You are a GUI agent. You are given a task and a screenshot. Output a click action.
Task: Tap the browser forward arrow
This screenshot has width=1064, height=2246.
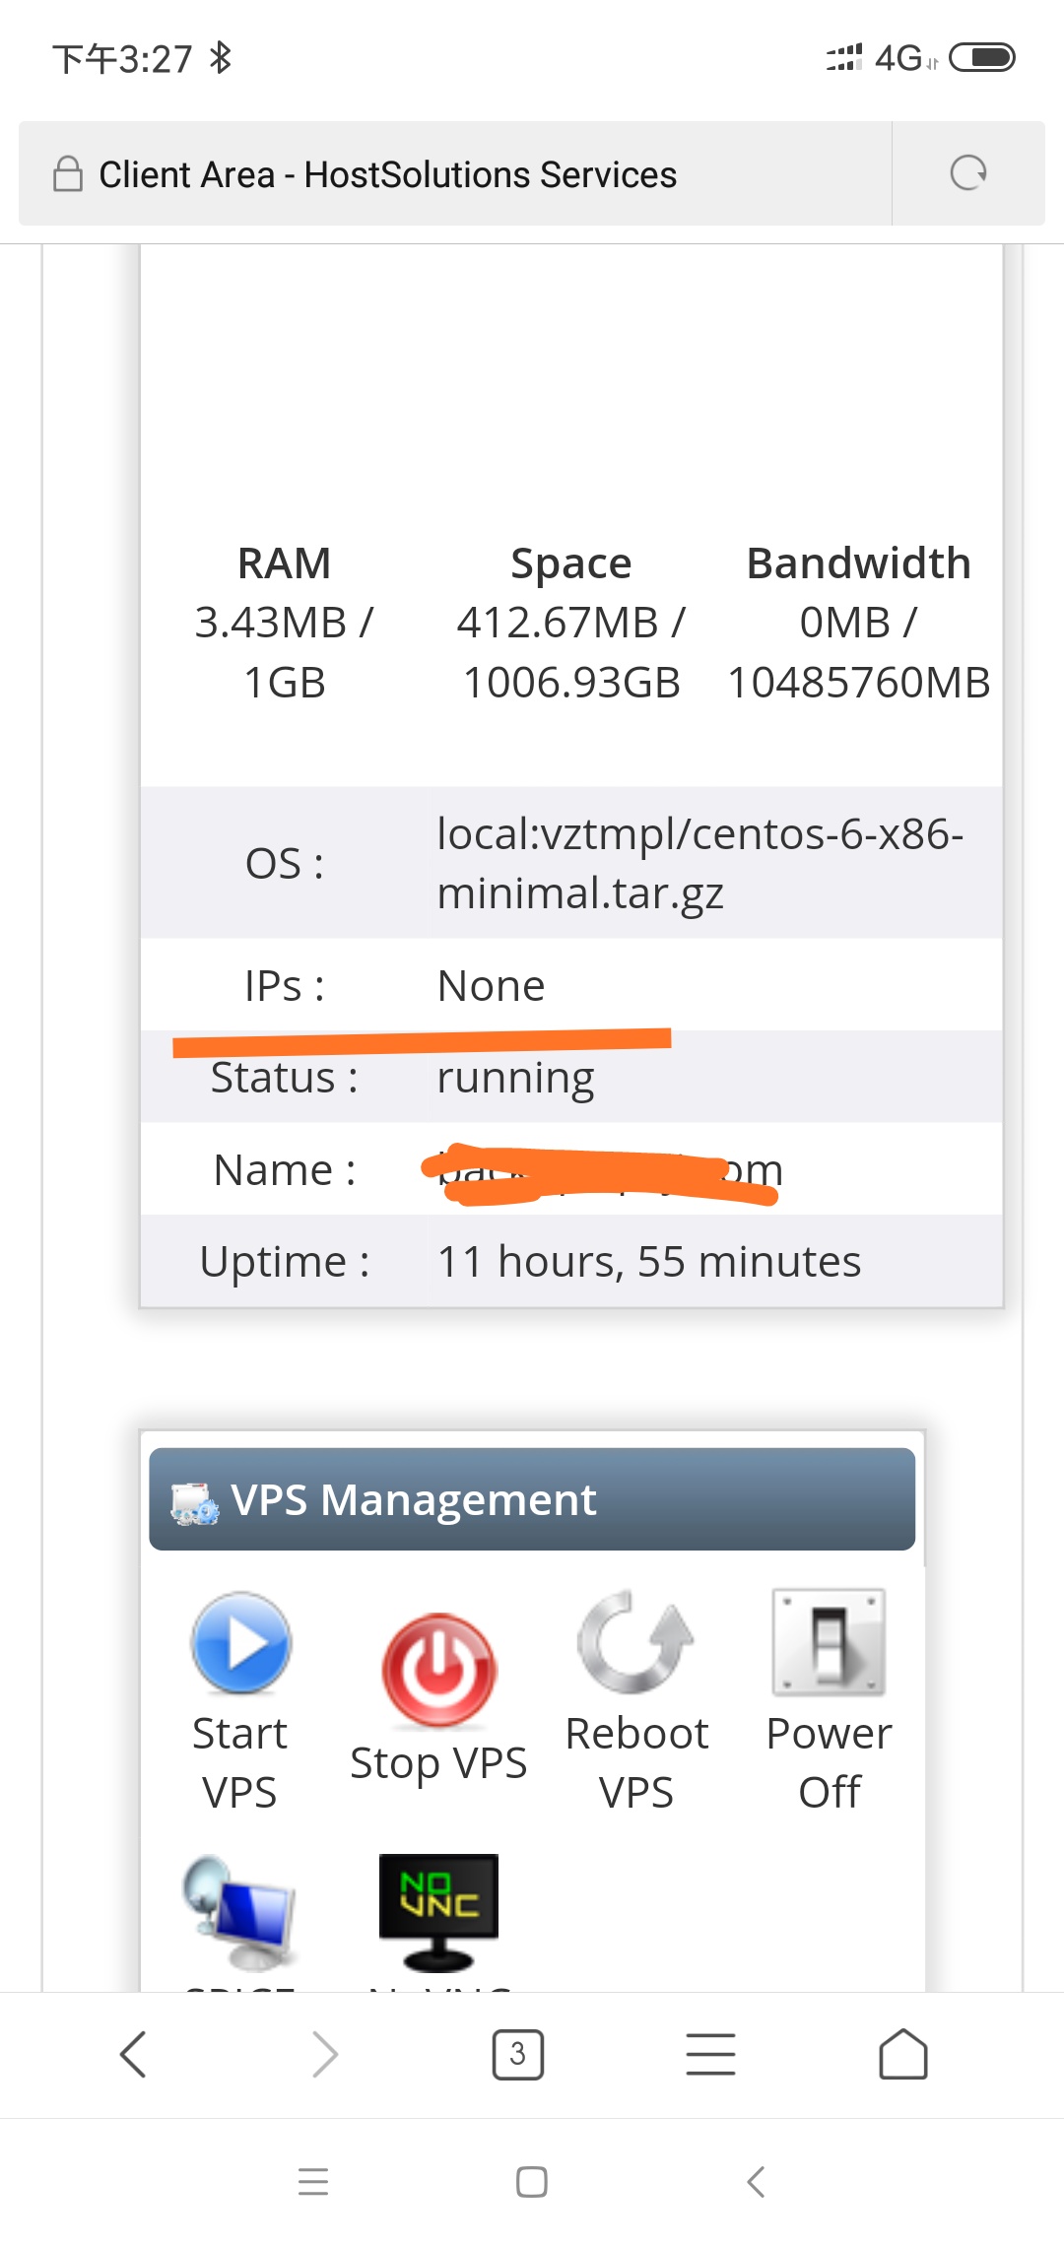coord(324,2055)
